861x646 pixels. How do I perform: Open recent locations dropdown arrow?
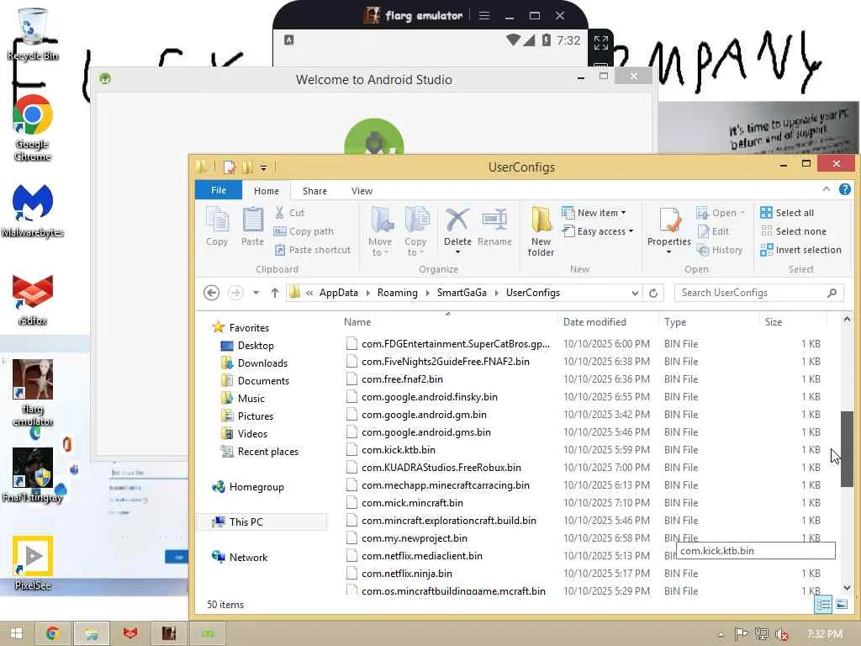pyautogui.click(x=256, y=293)
